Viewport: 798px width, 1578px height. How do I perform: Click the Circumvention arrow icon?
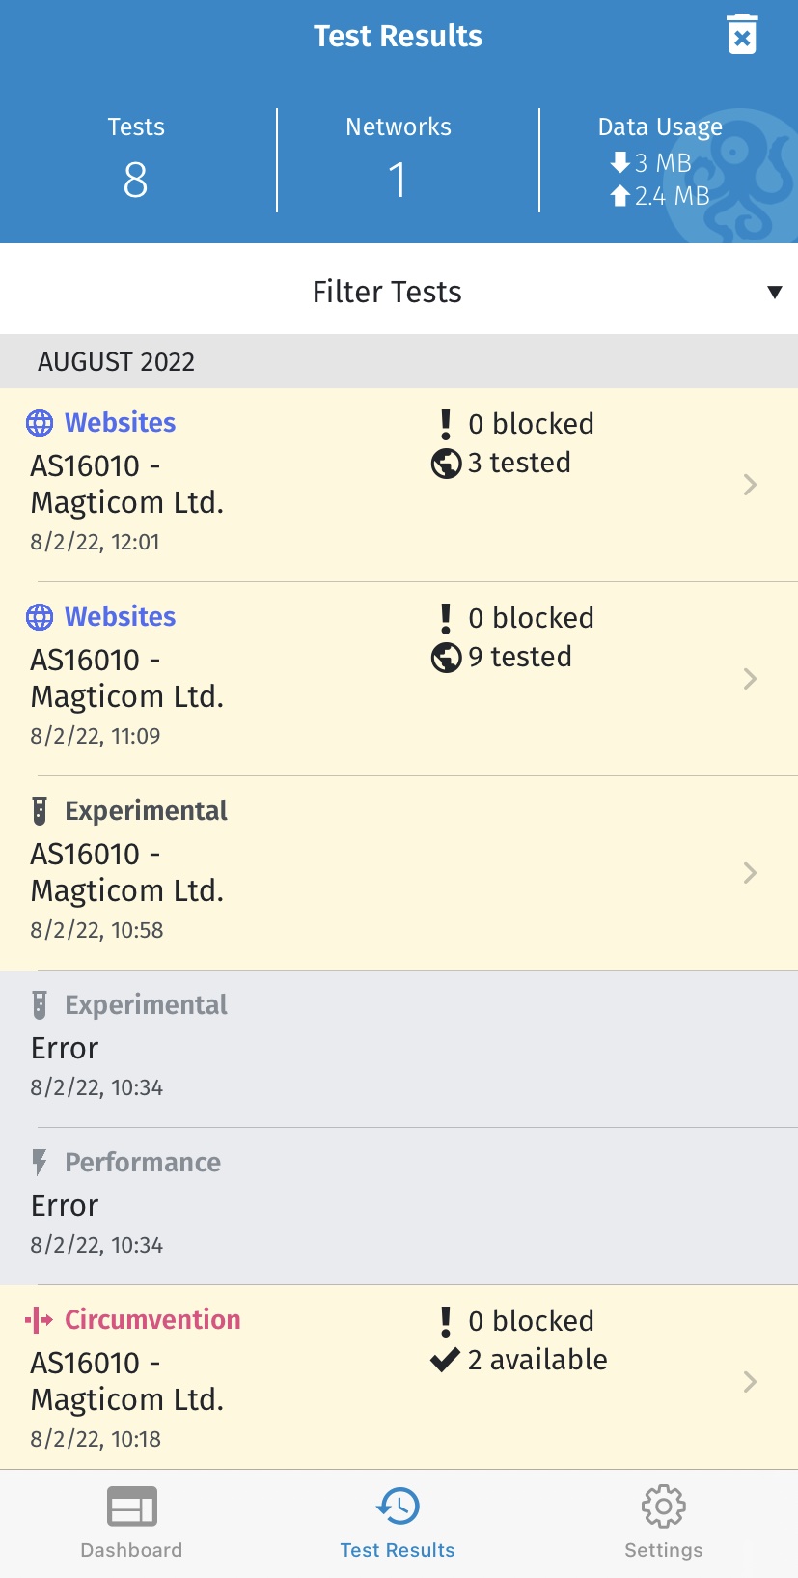coord(40,1320)
